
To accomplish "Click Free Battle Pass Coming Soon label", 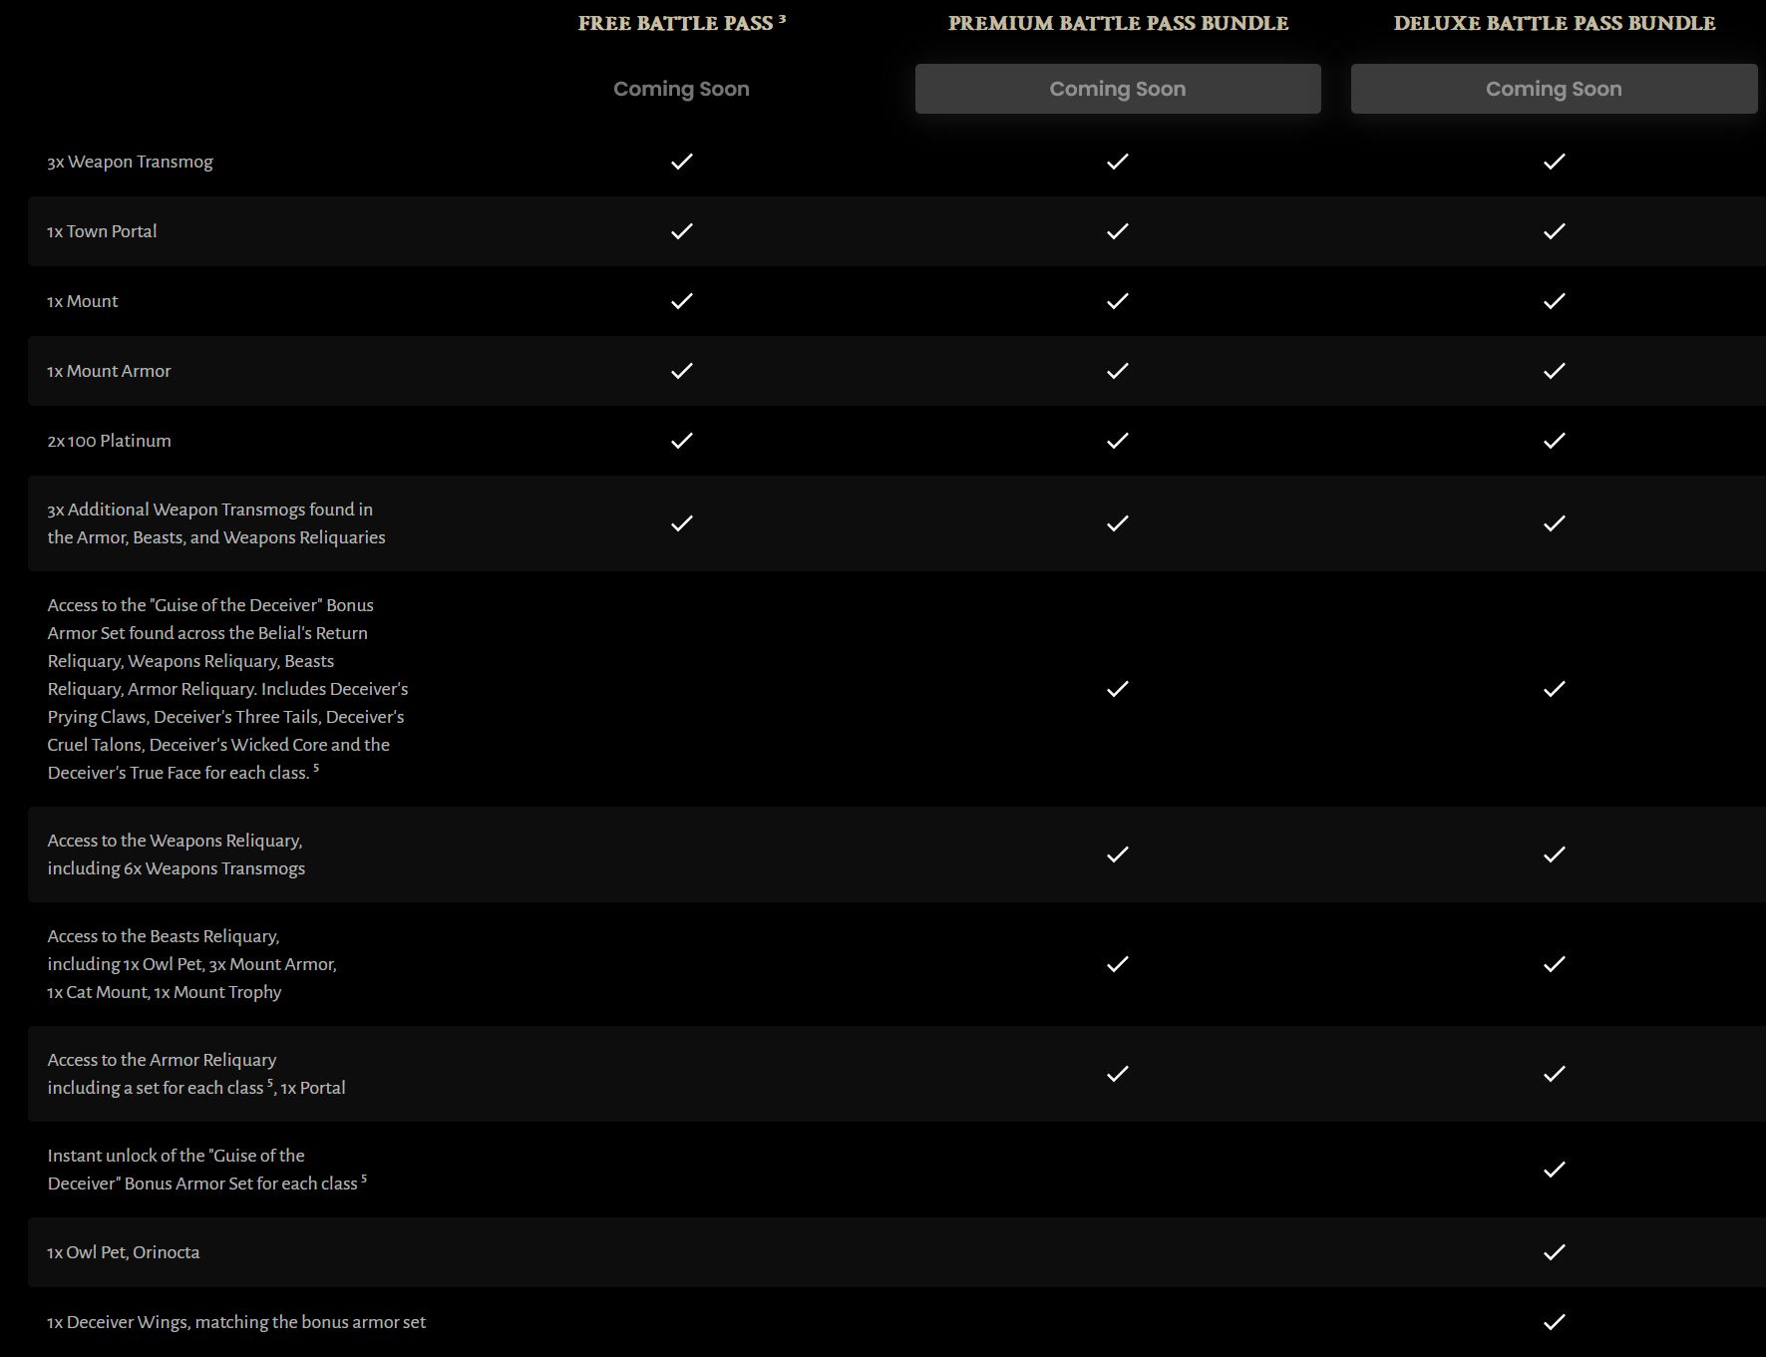I will [x=681, y=89].
